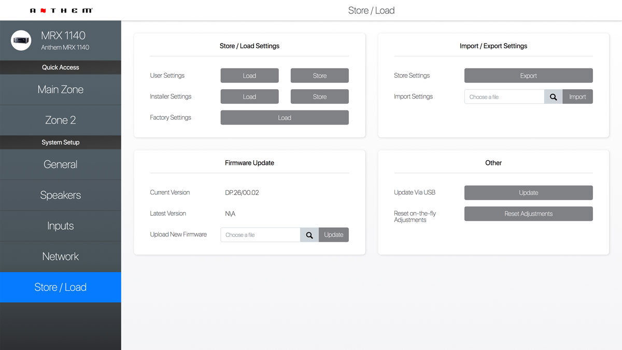
Task: Click the MRX 1140 device thumbnail icon
Action: click(21, 40)
